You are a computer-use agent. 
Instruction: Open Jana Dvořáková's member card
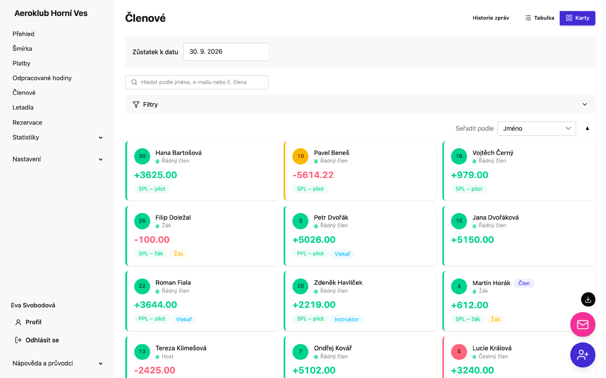(519, 236)
